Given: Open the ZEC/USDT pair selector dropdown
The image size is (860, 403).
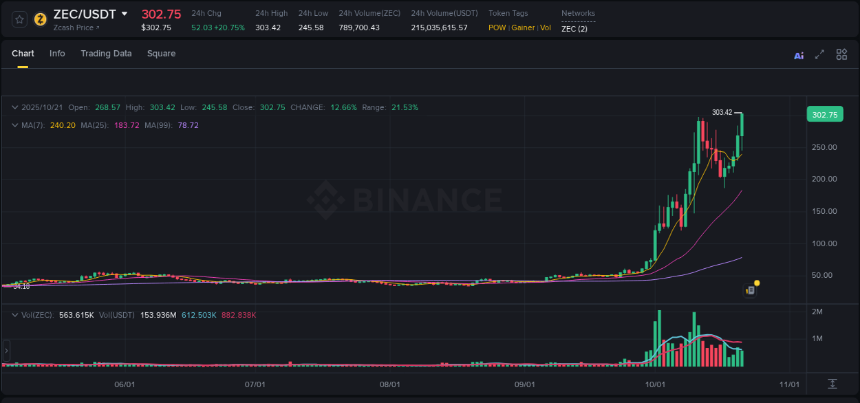Looking at the screenshot, I should (x=125, y=13).
